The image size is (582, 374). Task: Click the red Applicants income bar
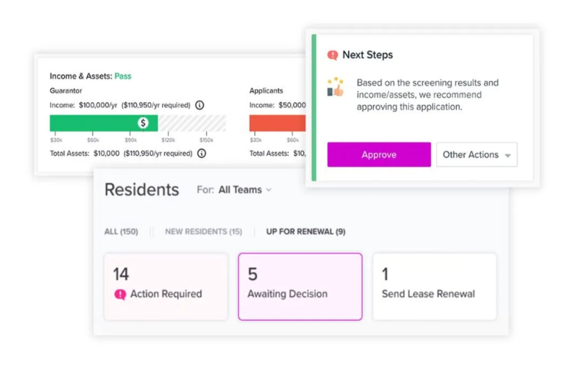point(277,123)
